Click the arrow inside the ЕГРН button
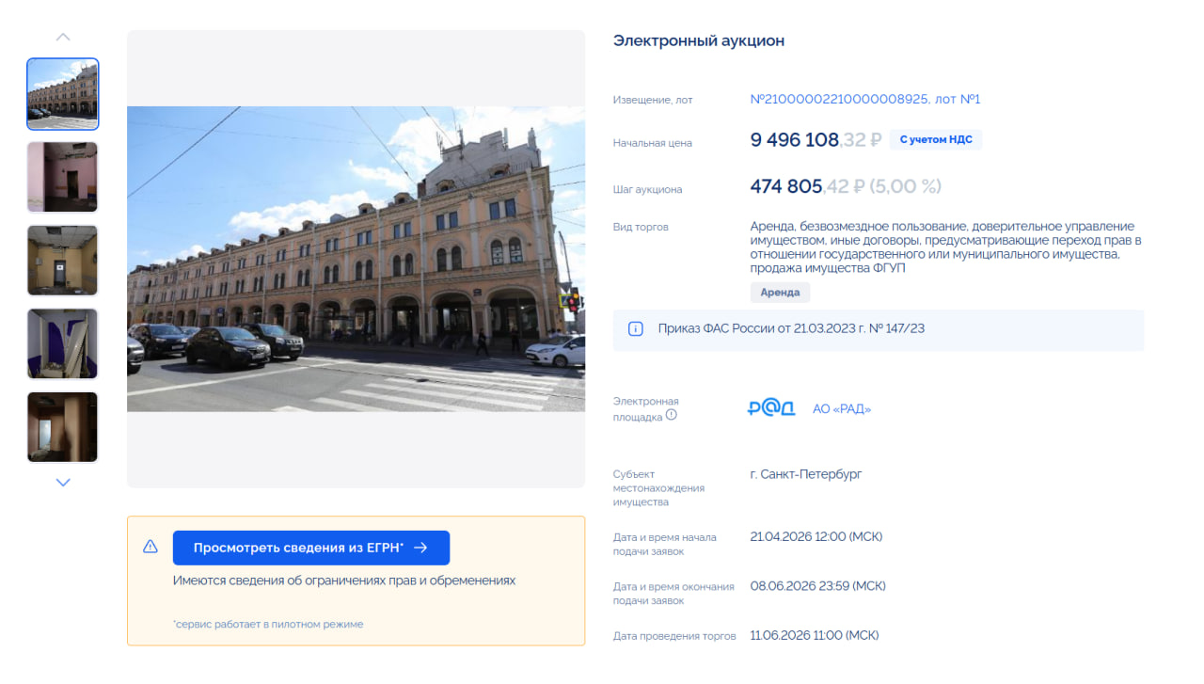1204x684 pixels. (x=420, y=548)
